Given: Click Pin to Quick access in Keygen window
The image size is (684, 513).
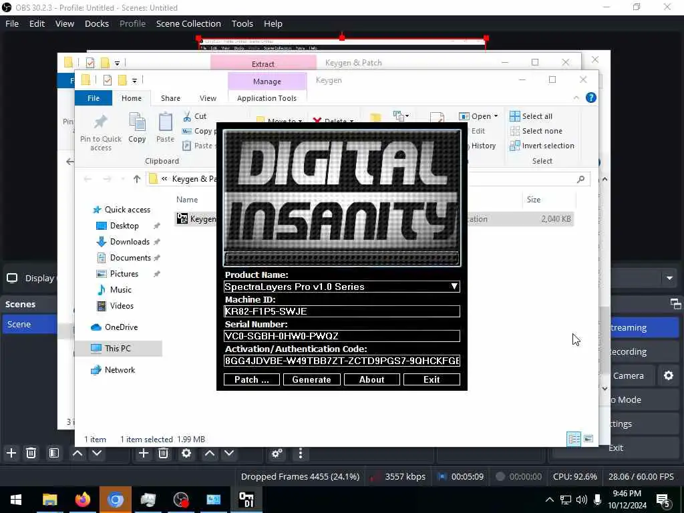Looking at the screenshot, I should [x=101, y=133].
